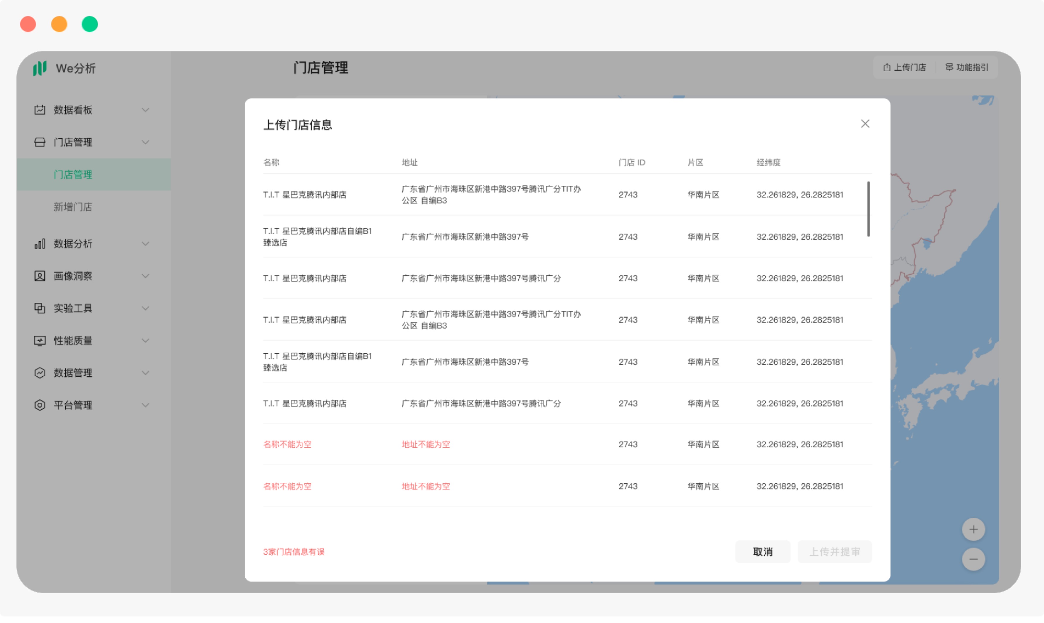Click the 地址 column header
This screenshot has height=623, width=1044.
coord(410,162)
